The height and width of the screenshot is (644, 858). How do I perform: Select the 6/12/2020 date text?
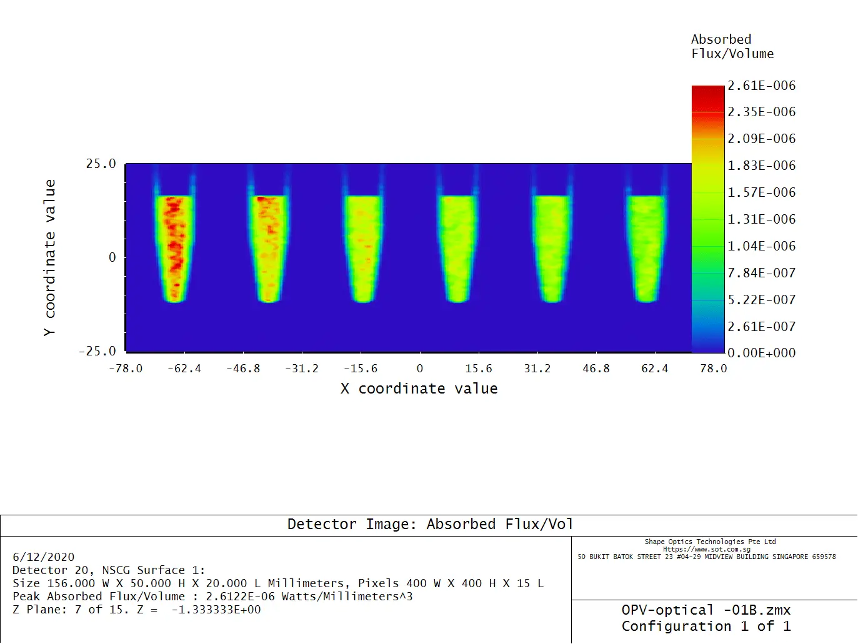tap(42, 557)
